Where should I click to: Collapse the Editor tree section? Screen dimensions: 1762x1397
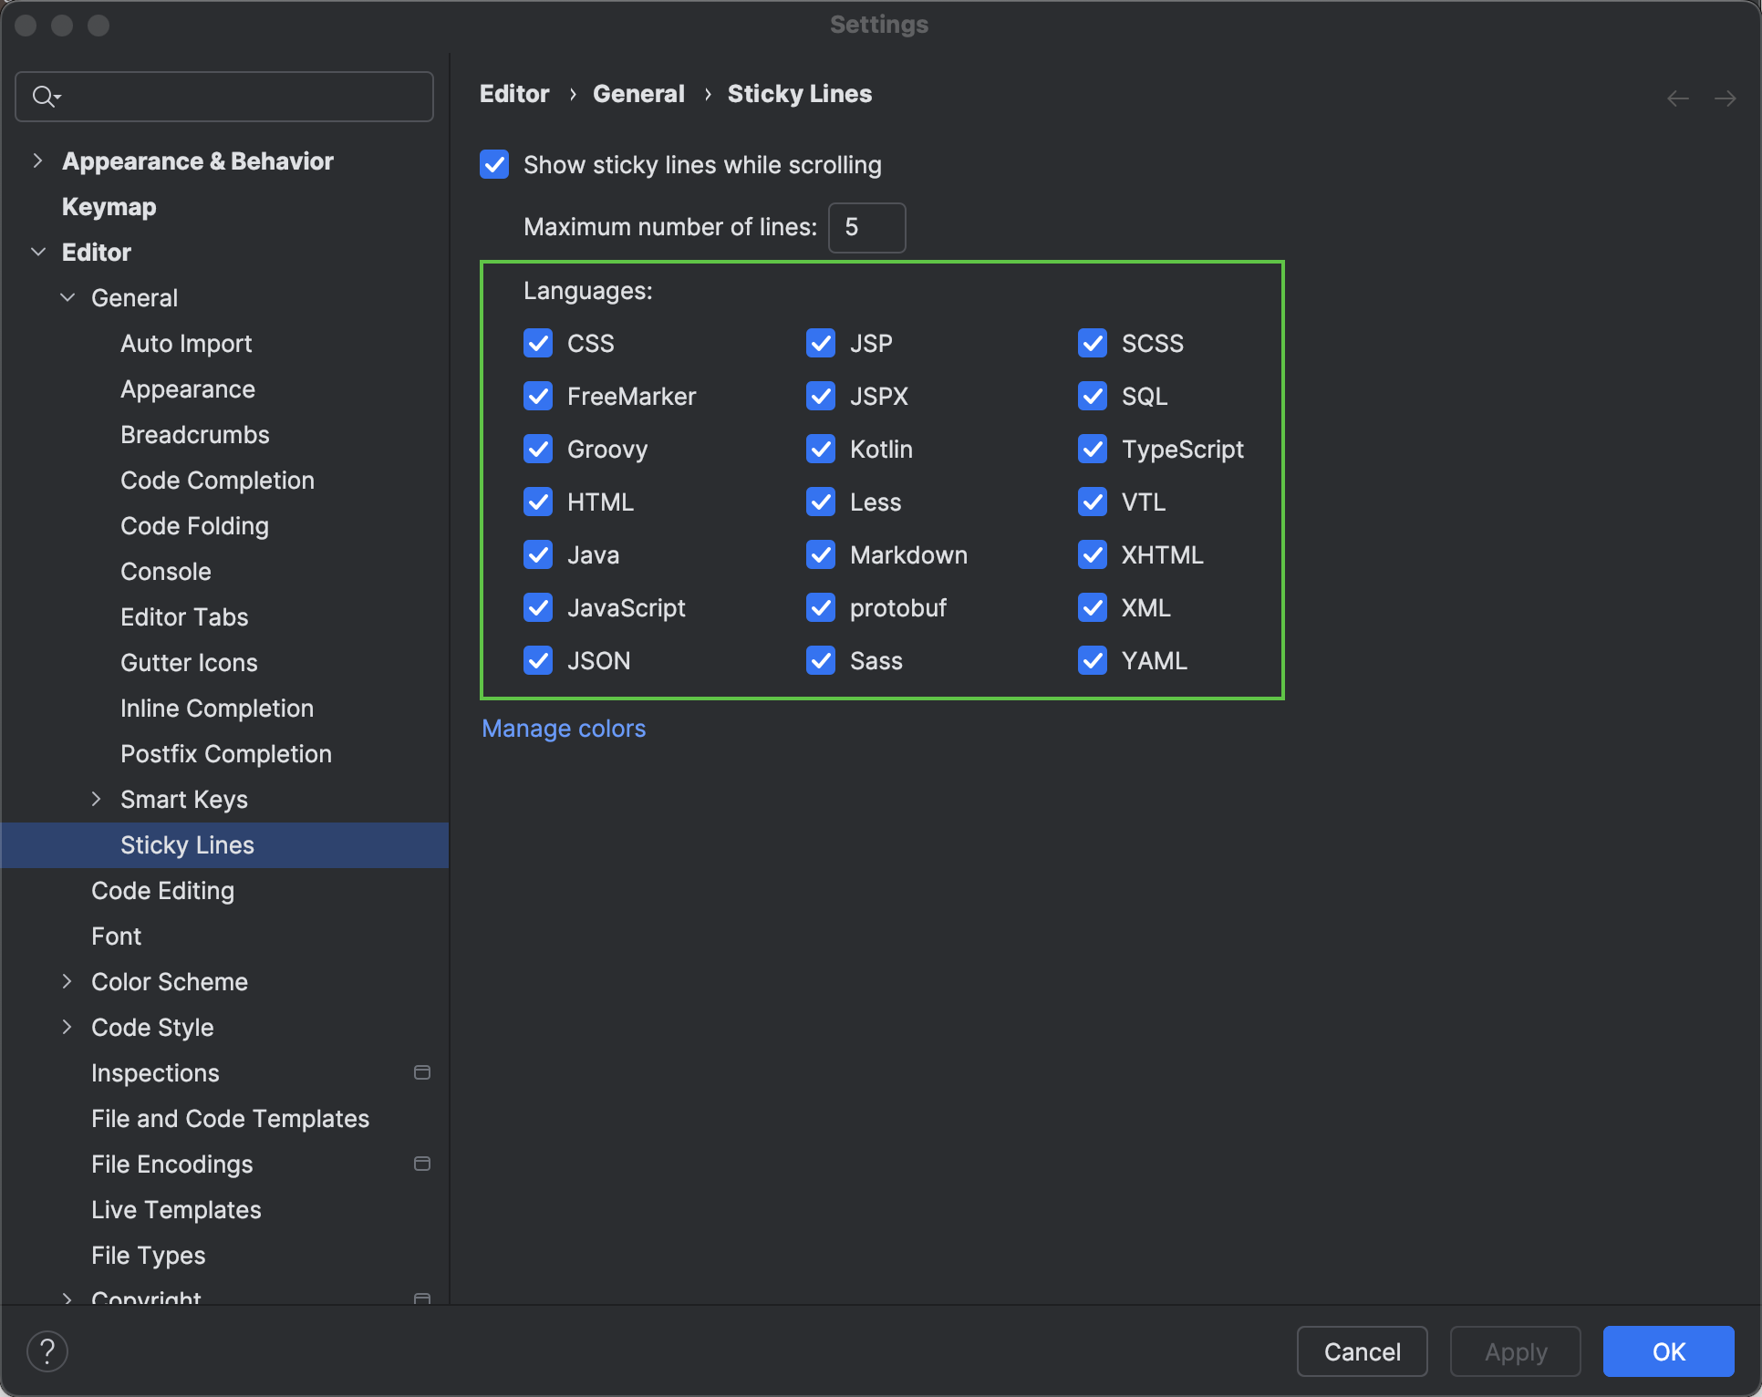(x=38, y=252)
